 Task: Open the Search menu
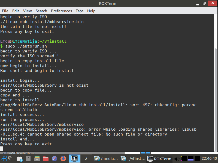[41, 11]
